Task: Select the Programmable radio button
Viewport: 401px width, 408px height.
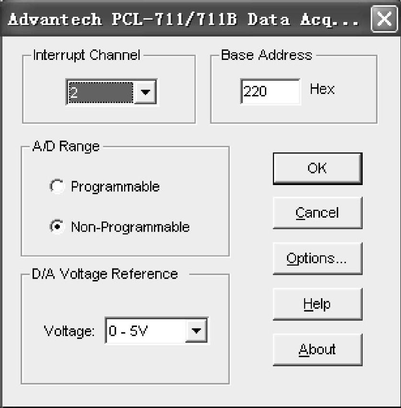Action: click(x=57, y=187)
